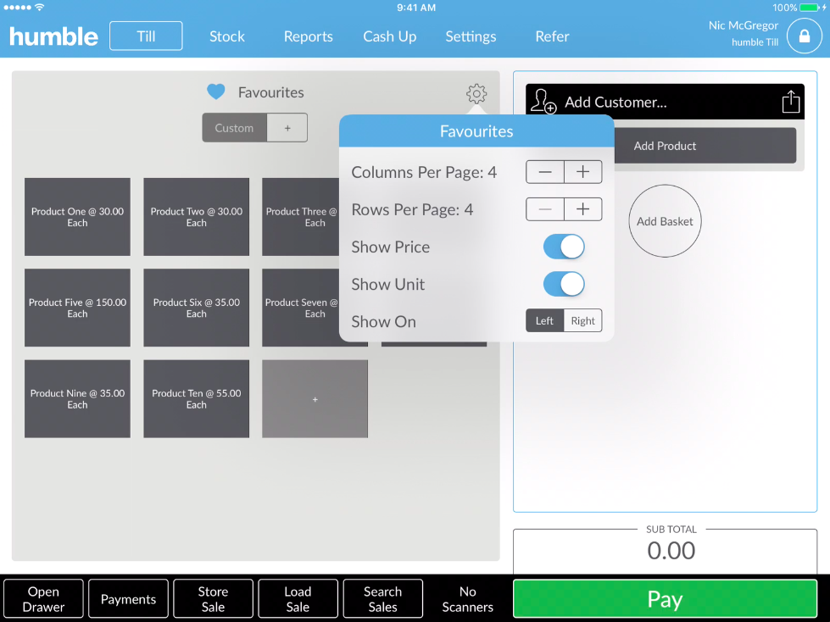Select Product Ten @ 55.00 tile
This screenshot has width=830, height=622.
click(197, 399)
